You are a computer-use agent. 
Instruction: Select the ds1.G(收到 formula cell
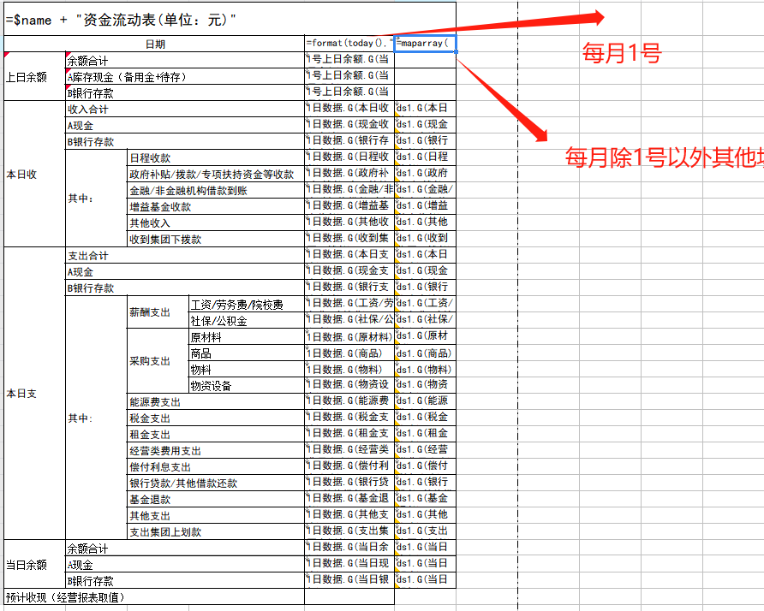click(x=425, y=239)
